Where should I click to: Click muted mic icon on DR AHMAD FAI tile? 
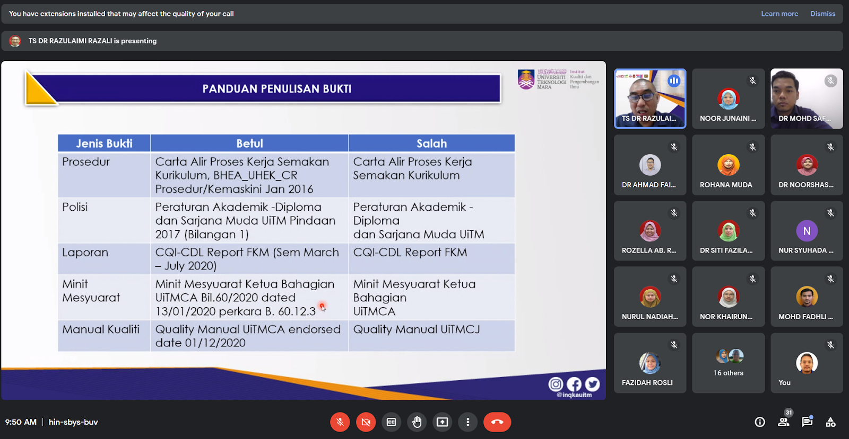674,147
